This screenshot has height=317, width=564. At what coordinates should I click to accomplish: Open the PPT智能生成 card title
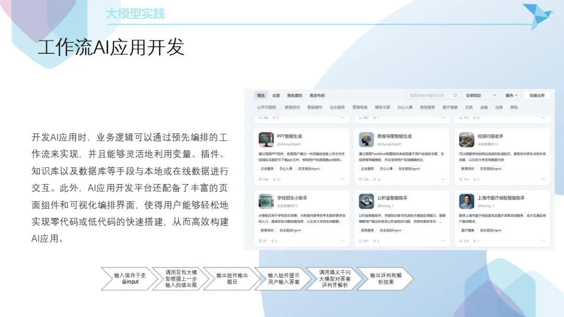coord(289,137)
